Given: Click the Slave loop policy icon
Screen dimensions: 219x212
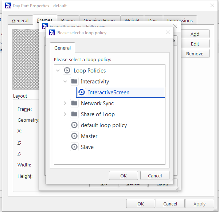Looking at the screenshot, I should click(x=74, y=147).
